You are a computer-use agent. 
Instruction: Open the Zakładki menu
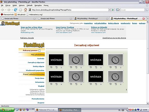(x=30, y=5)
